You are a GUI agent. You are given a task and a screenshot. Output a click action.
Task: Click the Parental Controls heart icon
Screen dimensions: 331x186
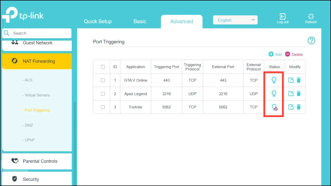point(15,161)
